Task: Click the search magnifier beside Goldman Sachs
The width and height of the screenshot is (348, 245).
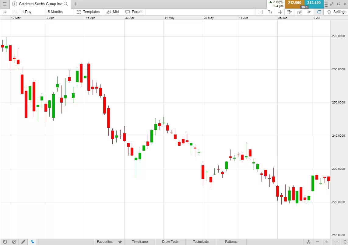Action: coord(66,4)
